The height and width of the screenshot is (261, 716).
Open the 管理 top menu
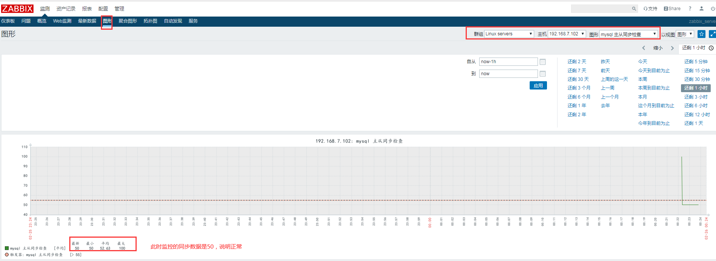coord(119,9)
